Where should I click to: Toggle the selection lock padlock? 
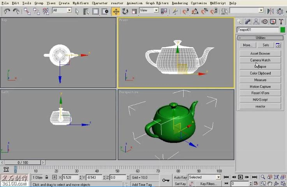tap(47, 177)
